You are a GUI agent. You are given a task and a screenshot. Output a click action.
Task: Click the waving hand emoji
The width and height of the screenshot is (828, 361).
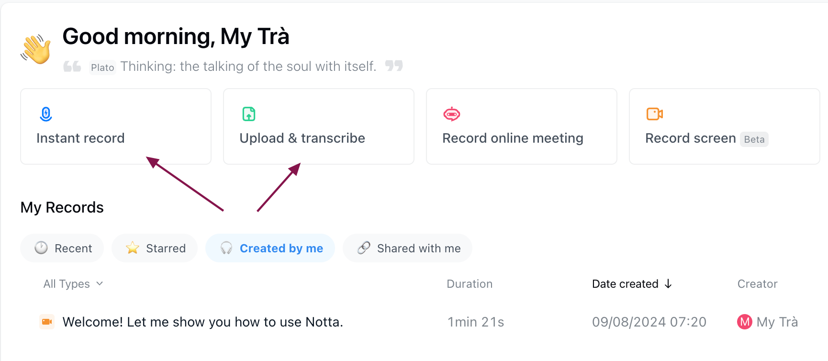[x=36, y=49]
